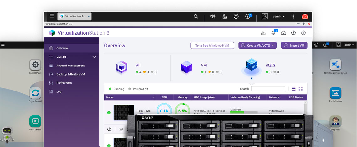Open the help question mark icon
This screenshot has width=357, height=147.
coord(293,33)
